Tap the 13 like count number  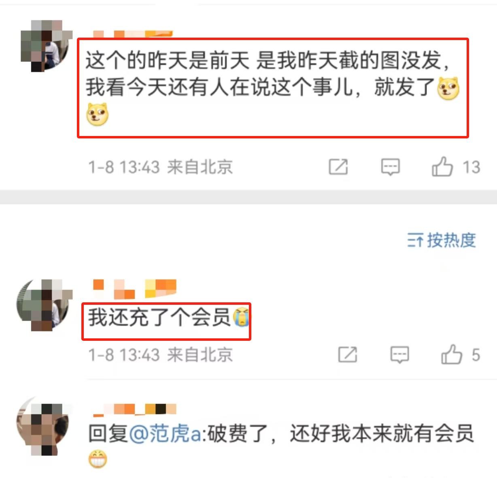(471, 167)
